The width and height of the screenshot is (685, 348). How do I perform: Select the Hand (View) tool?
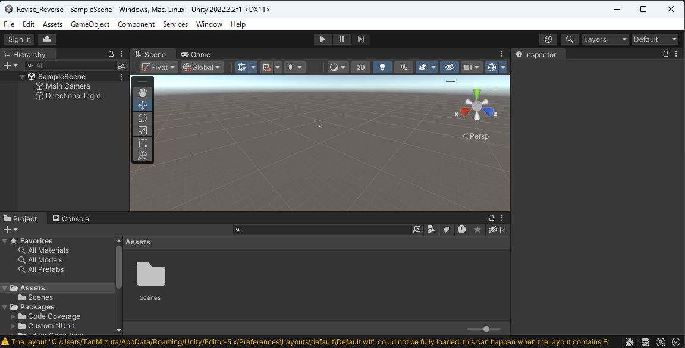click(143, 93)
